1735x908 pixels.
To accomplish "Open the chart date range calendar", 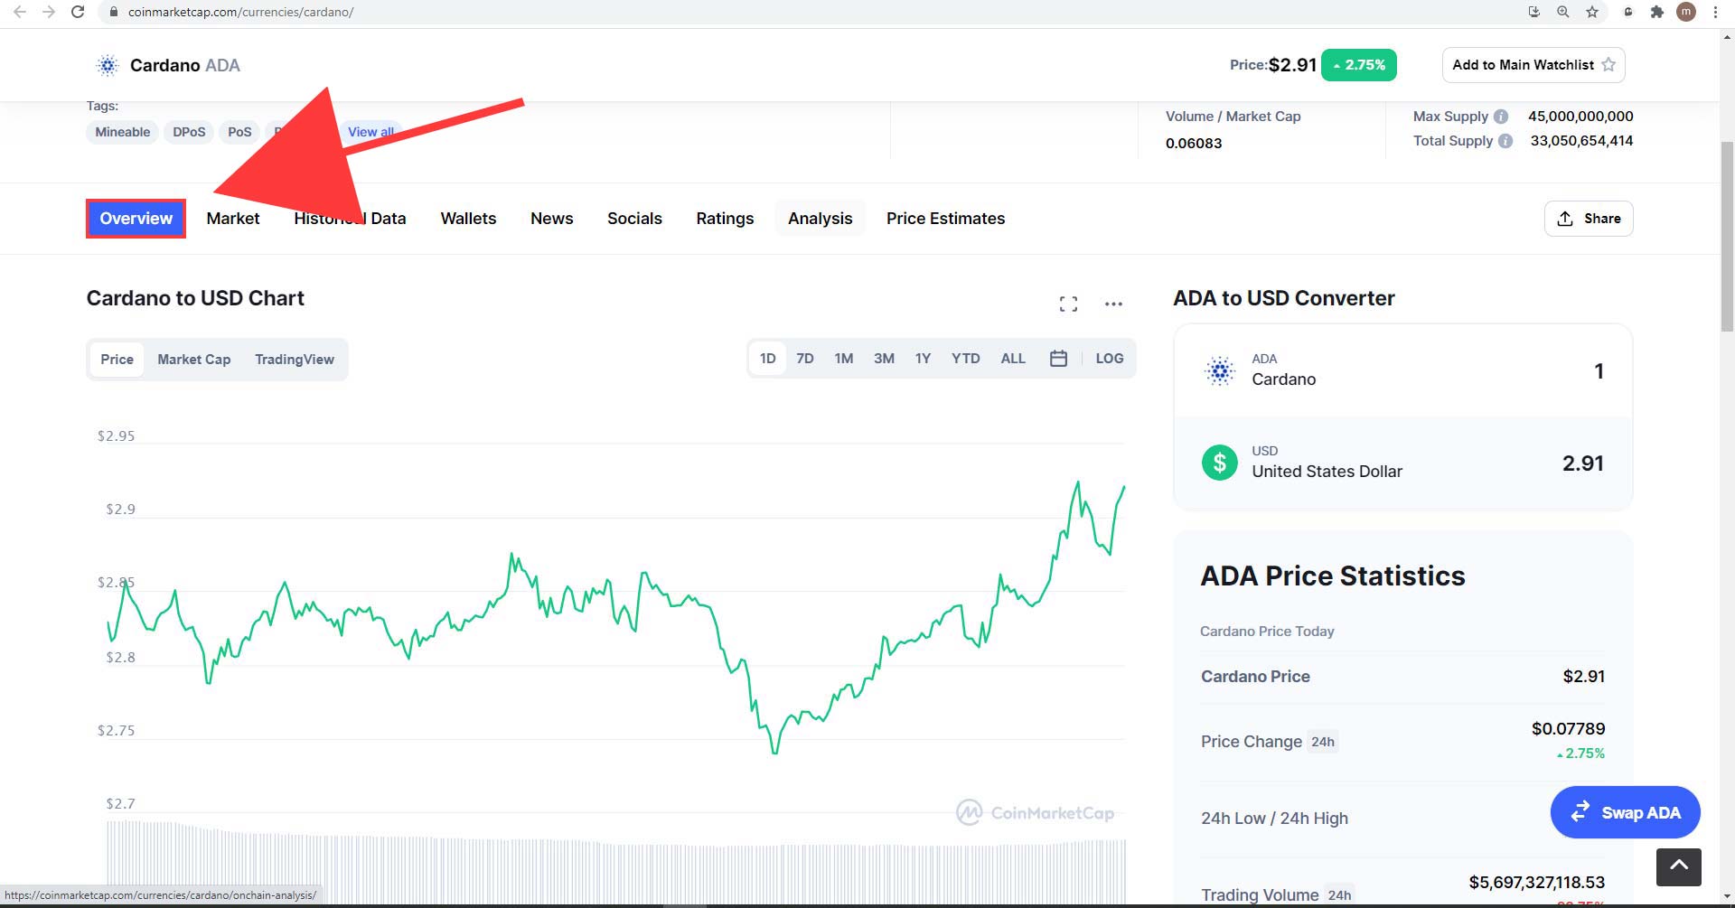I will click(1058, 359).
